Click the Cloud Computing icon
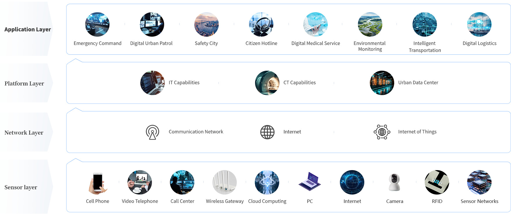 click(267, 182)
